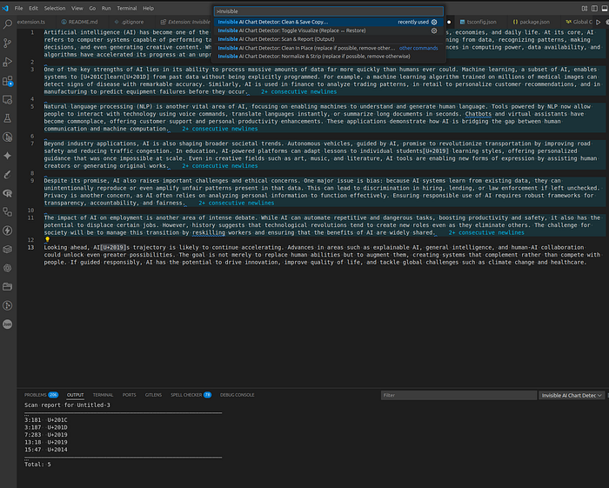Image resolution: width=609 pixels, height=488 pixels.
Task: Click the hexagonal gear icon in activity bar
Action: click(x=7, y=268)
